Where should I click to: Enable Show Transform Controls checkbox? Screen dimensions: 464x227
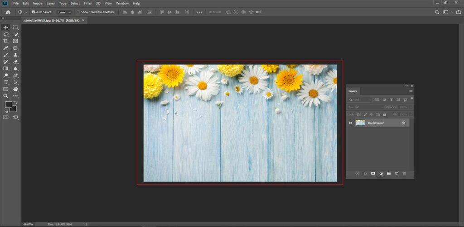78,12
